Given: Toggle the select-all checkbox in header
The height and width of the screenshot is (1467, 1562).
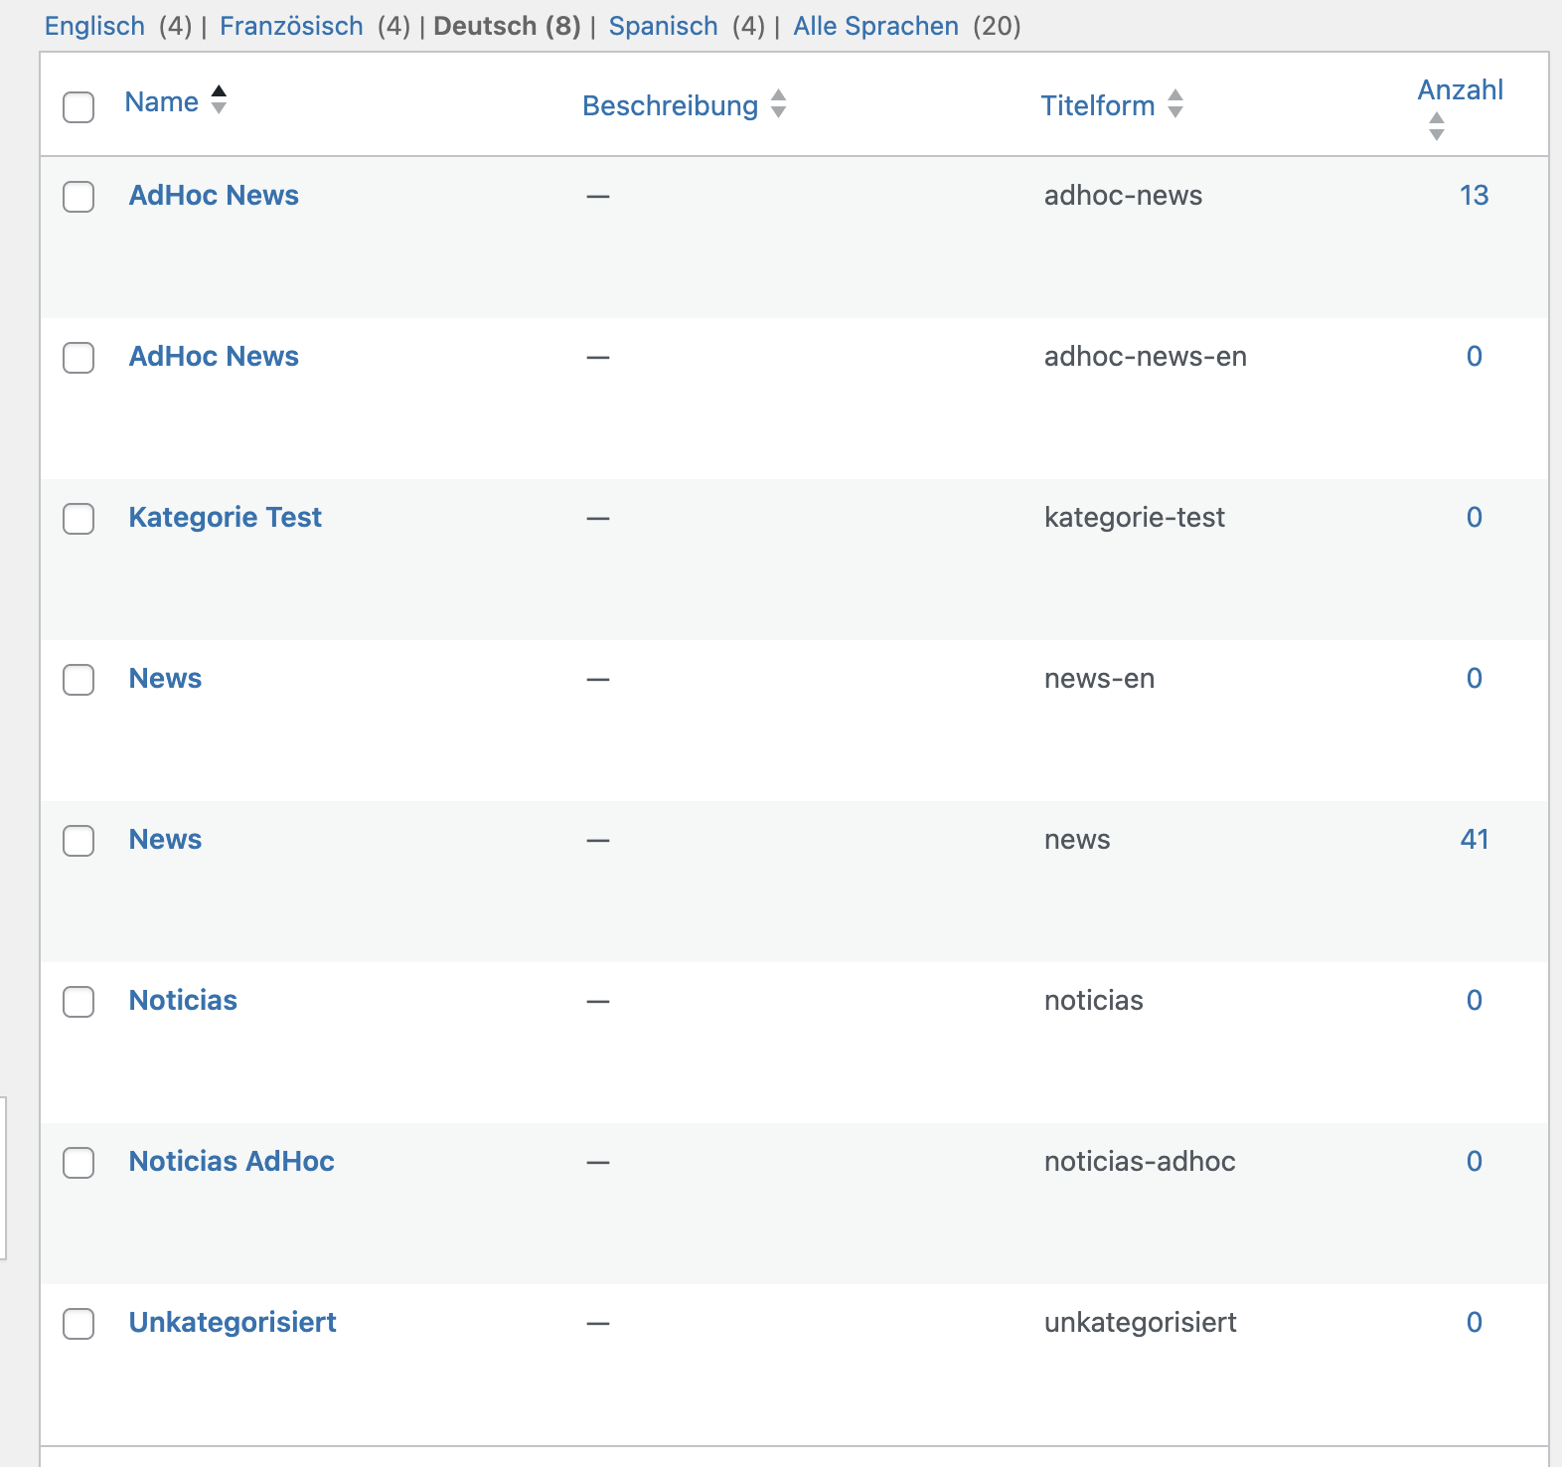Looking at the screenshot, I should coord(78,106).
